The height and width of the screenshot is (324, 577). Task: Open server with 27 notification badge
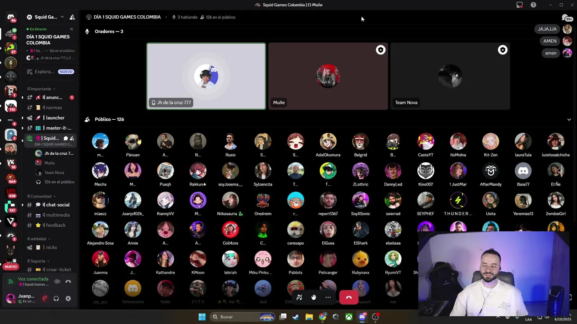11,48
